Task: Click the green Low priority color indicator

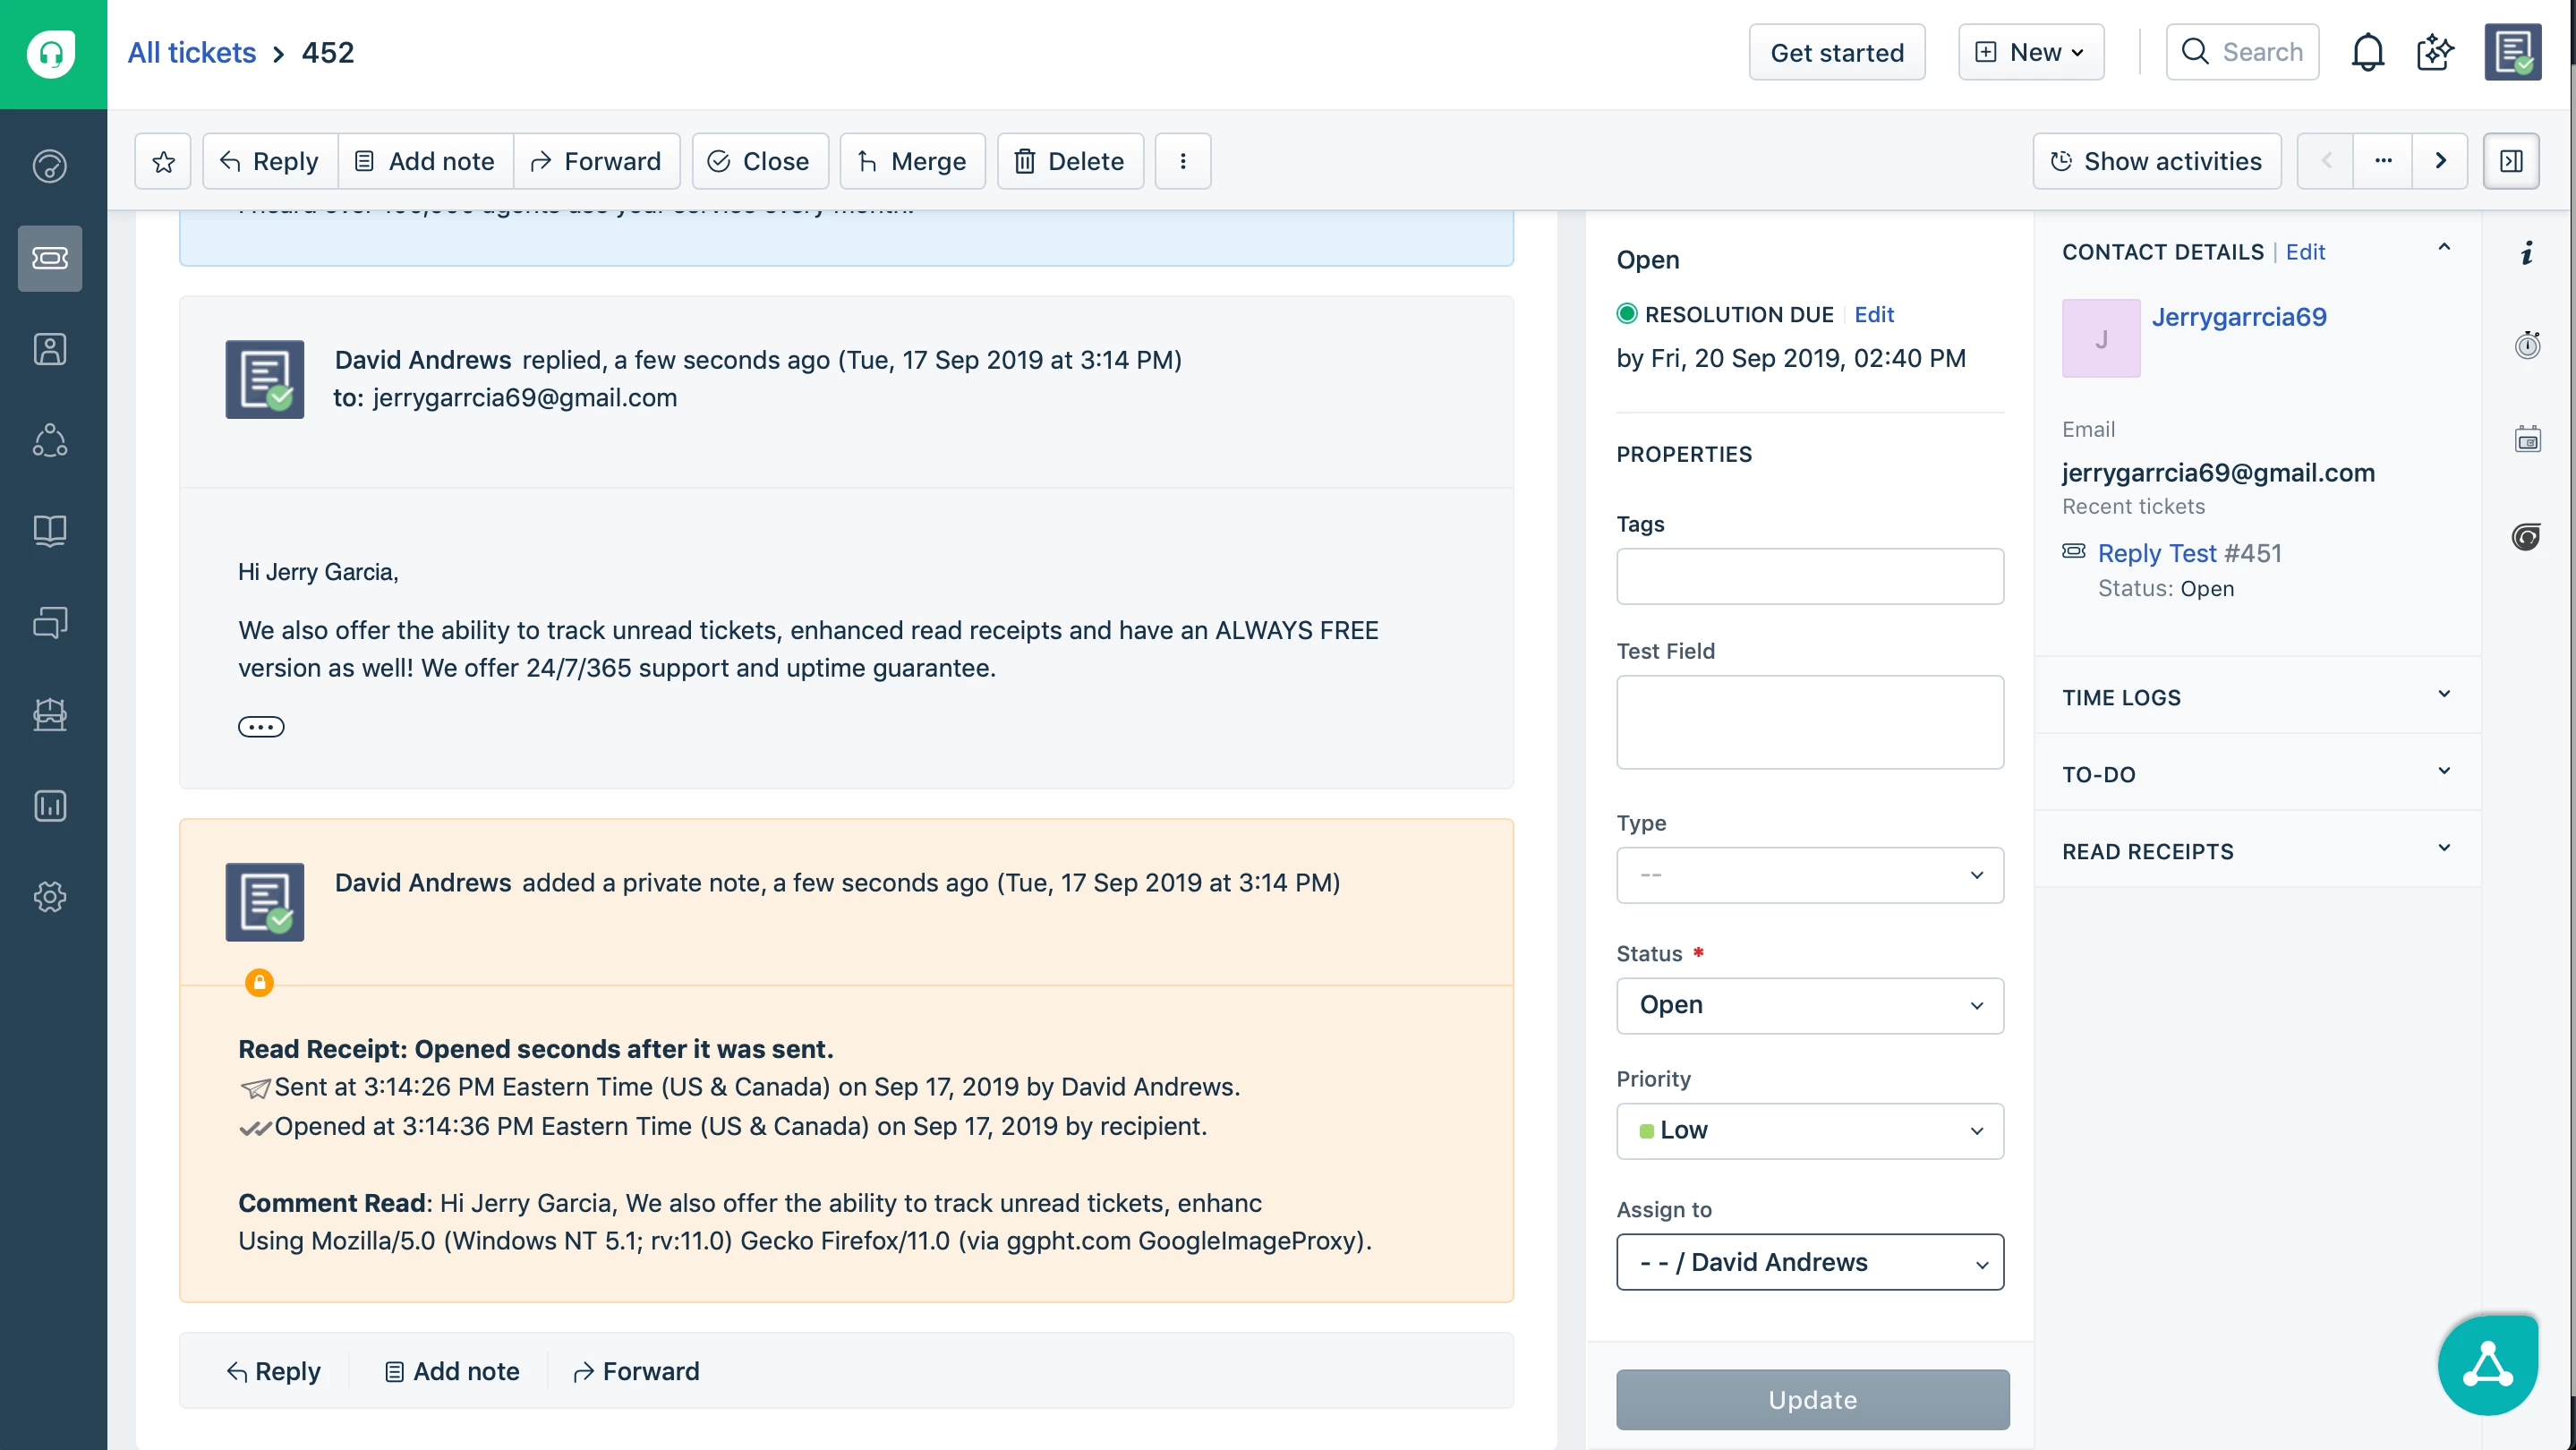Action: (x=1646, y=1131)
